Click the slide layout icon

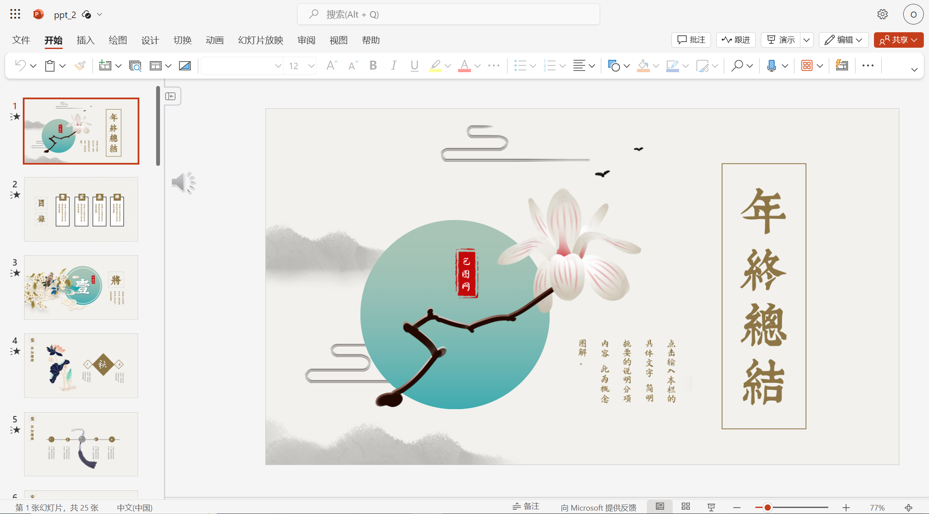click(x=155, y=65)
